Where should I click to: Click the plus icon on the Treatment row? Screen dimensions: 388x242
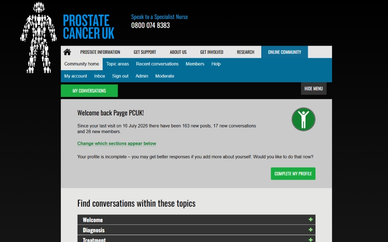[310, 239]
